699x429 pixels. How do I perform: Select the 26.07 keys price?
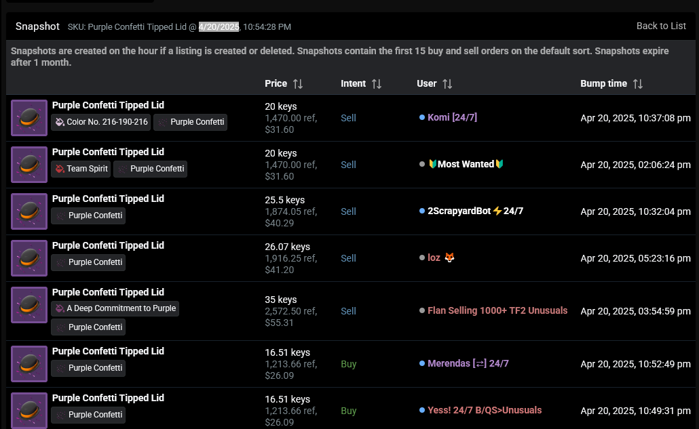point(288,247)
